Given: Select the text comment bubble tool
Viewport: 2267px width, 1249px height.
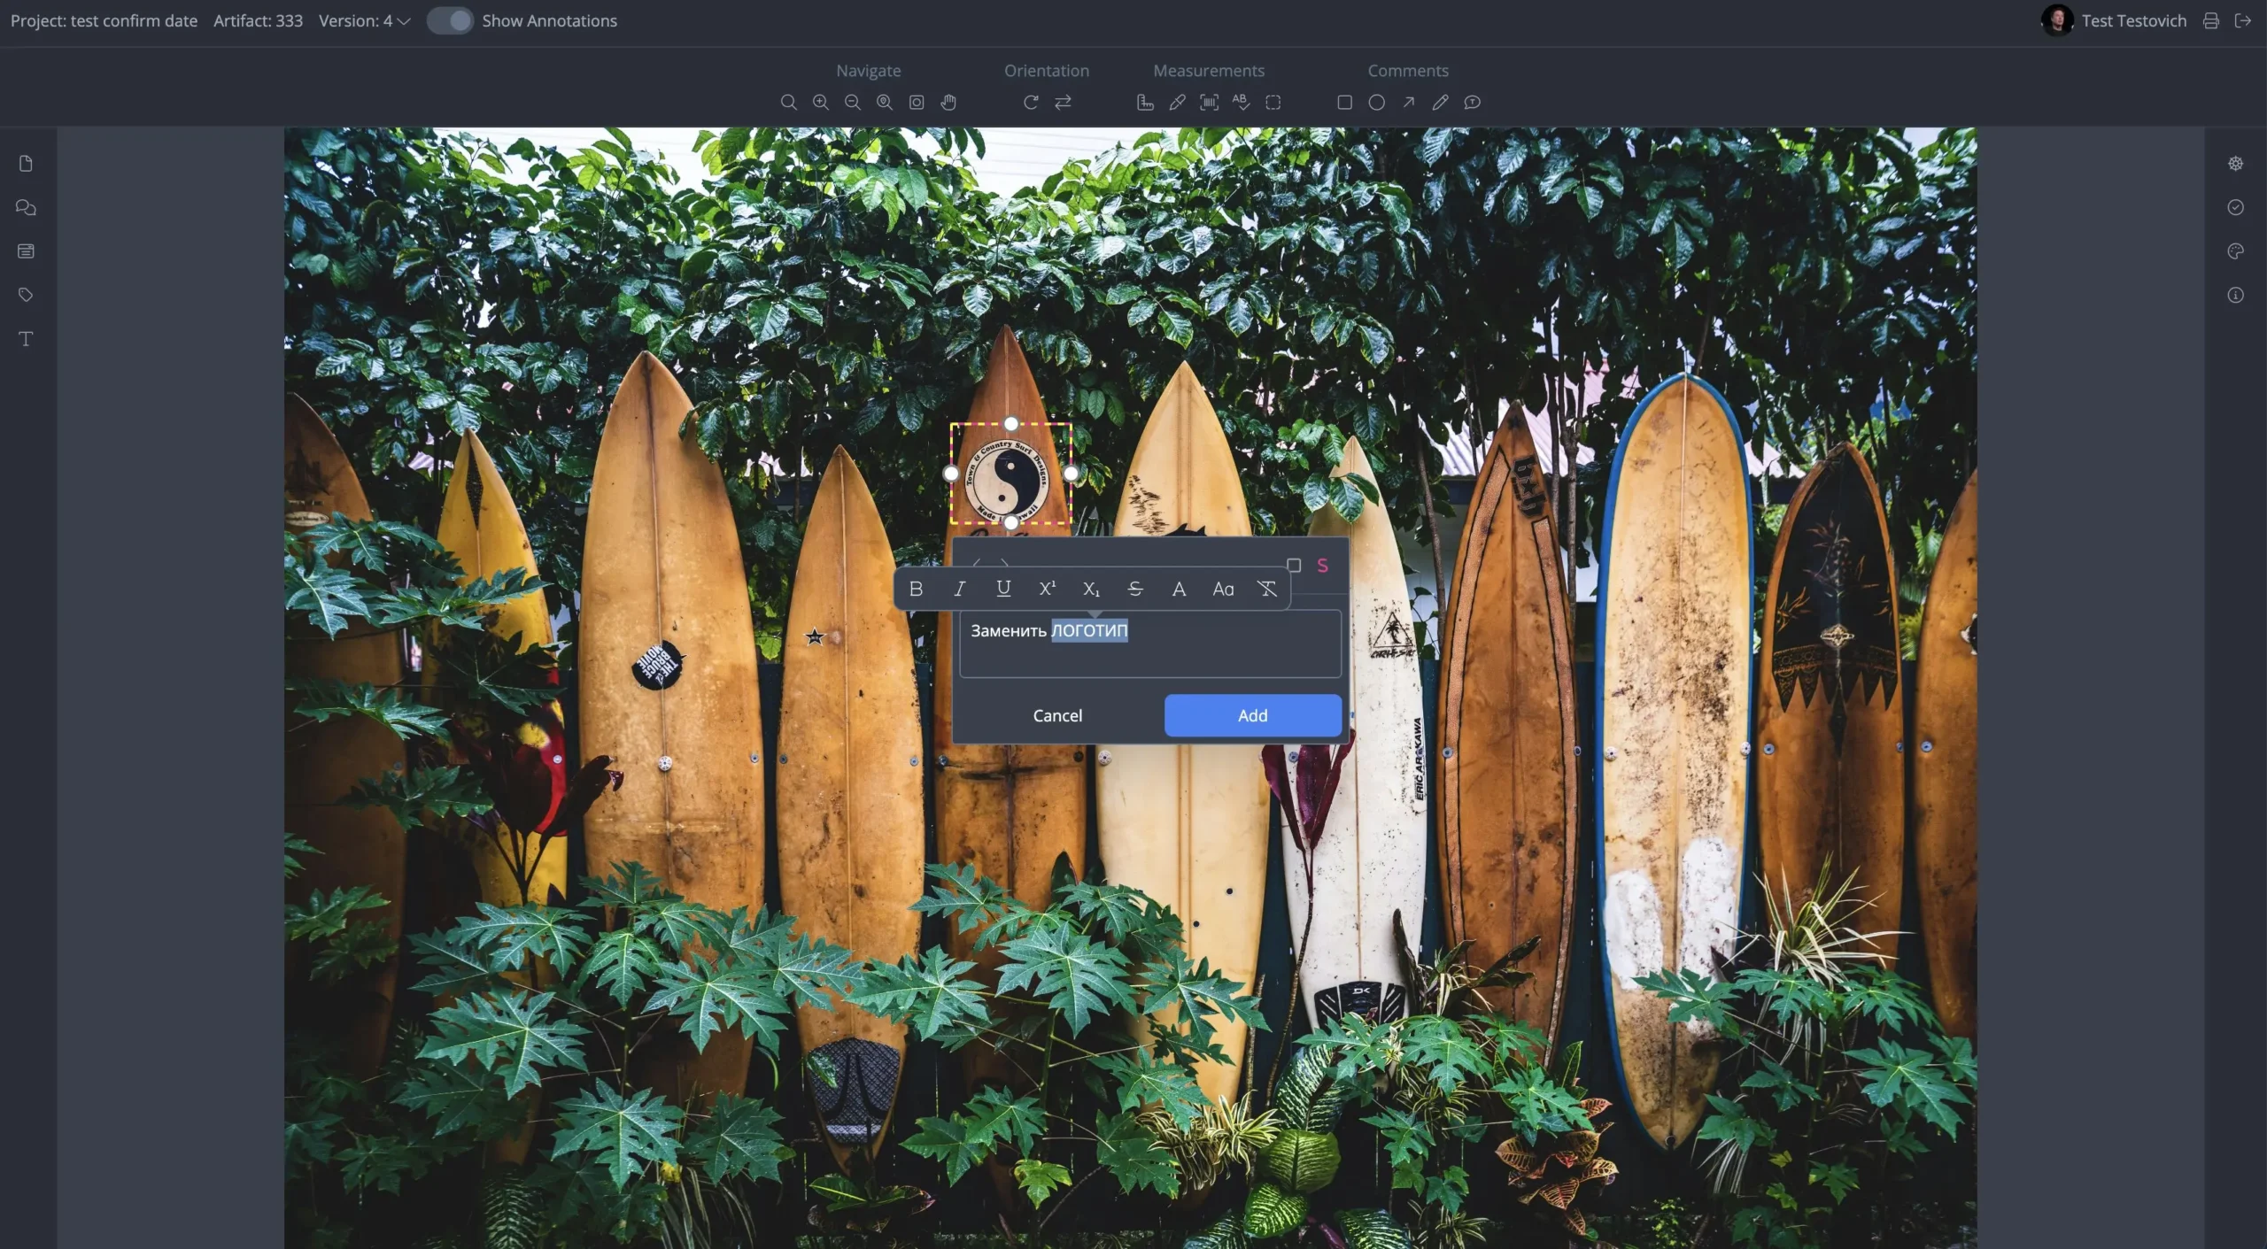Looking at the screenshot, I should coord(1472,103).
